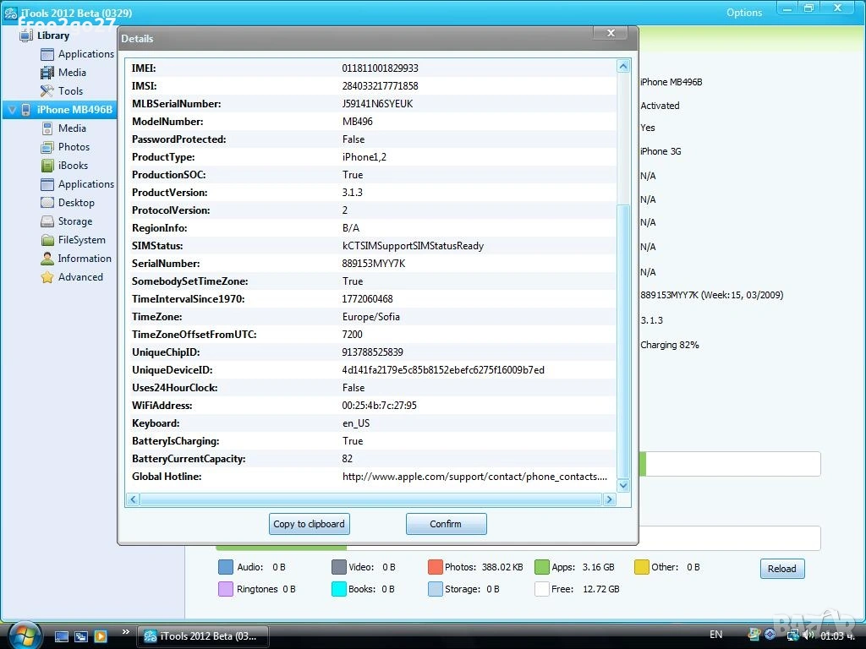Collapse the iPhone MB496B device tree
Viewport: 866px width, 649px height.
[x=10, y=110]
